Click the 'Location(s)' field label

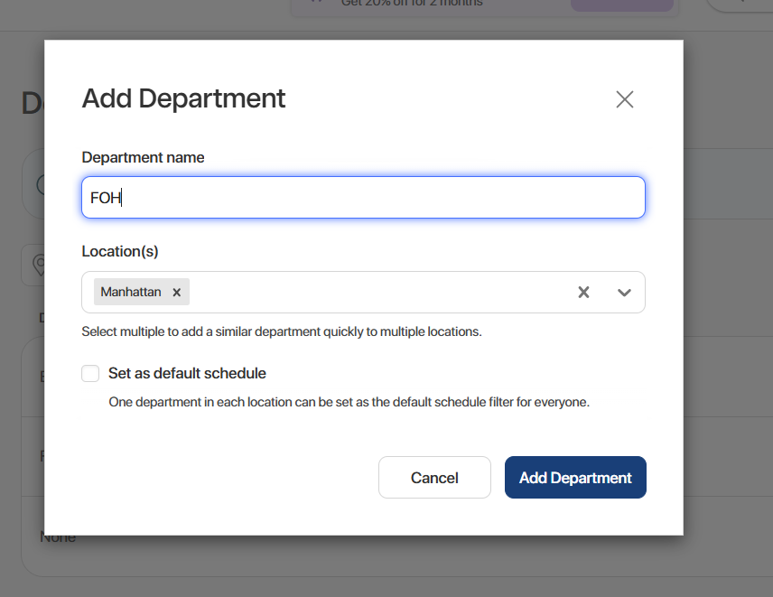coord(120,251)
